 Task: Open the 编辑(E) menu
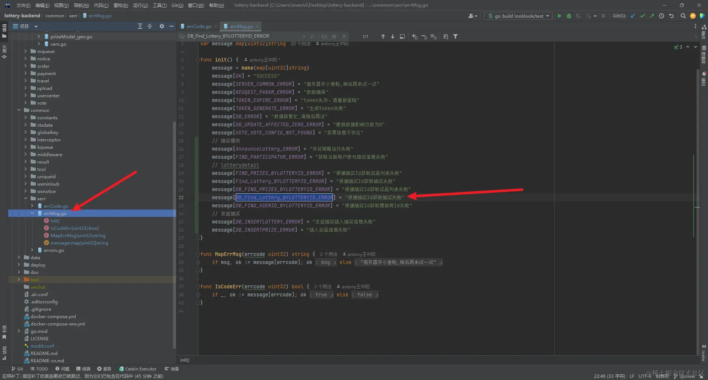(x=42, y=5)
